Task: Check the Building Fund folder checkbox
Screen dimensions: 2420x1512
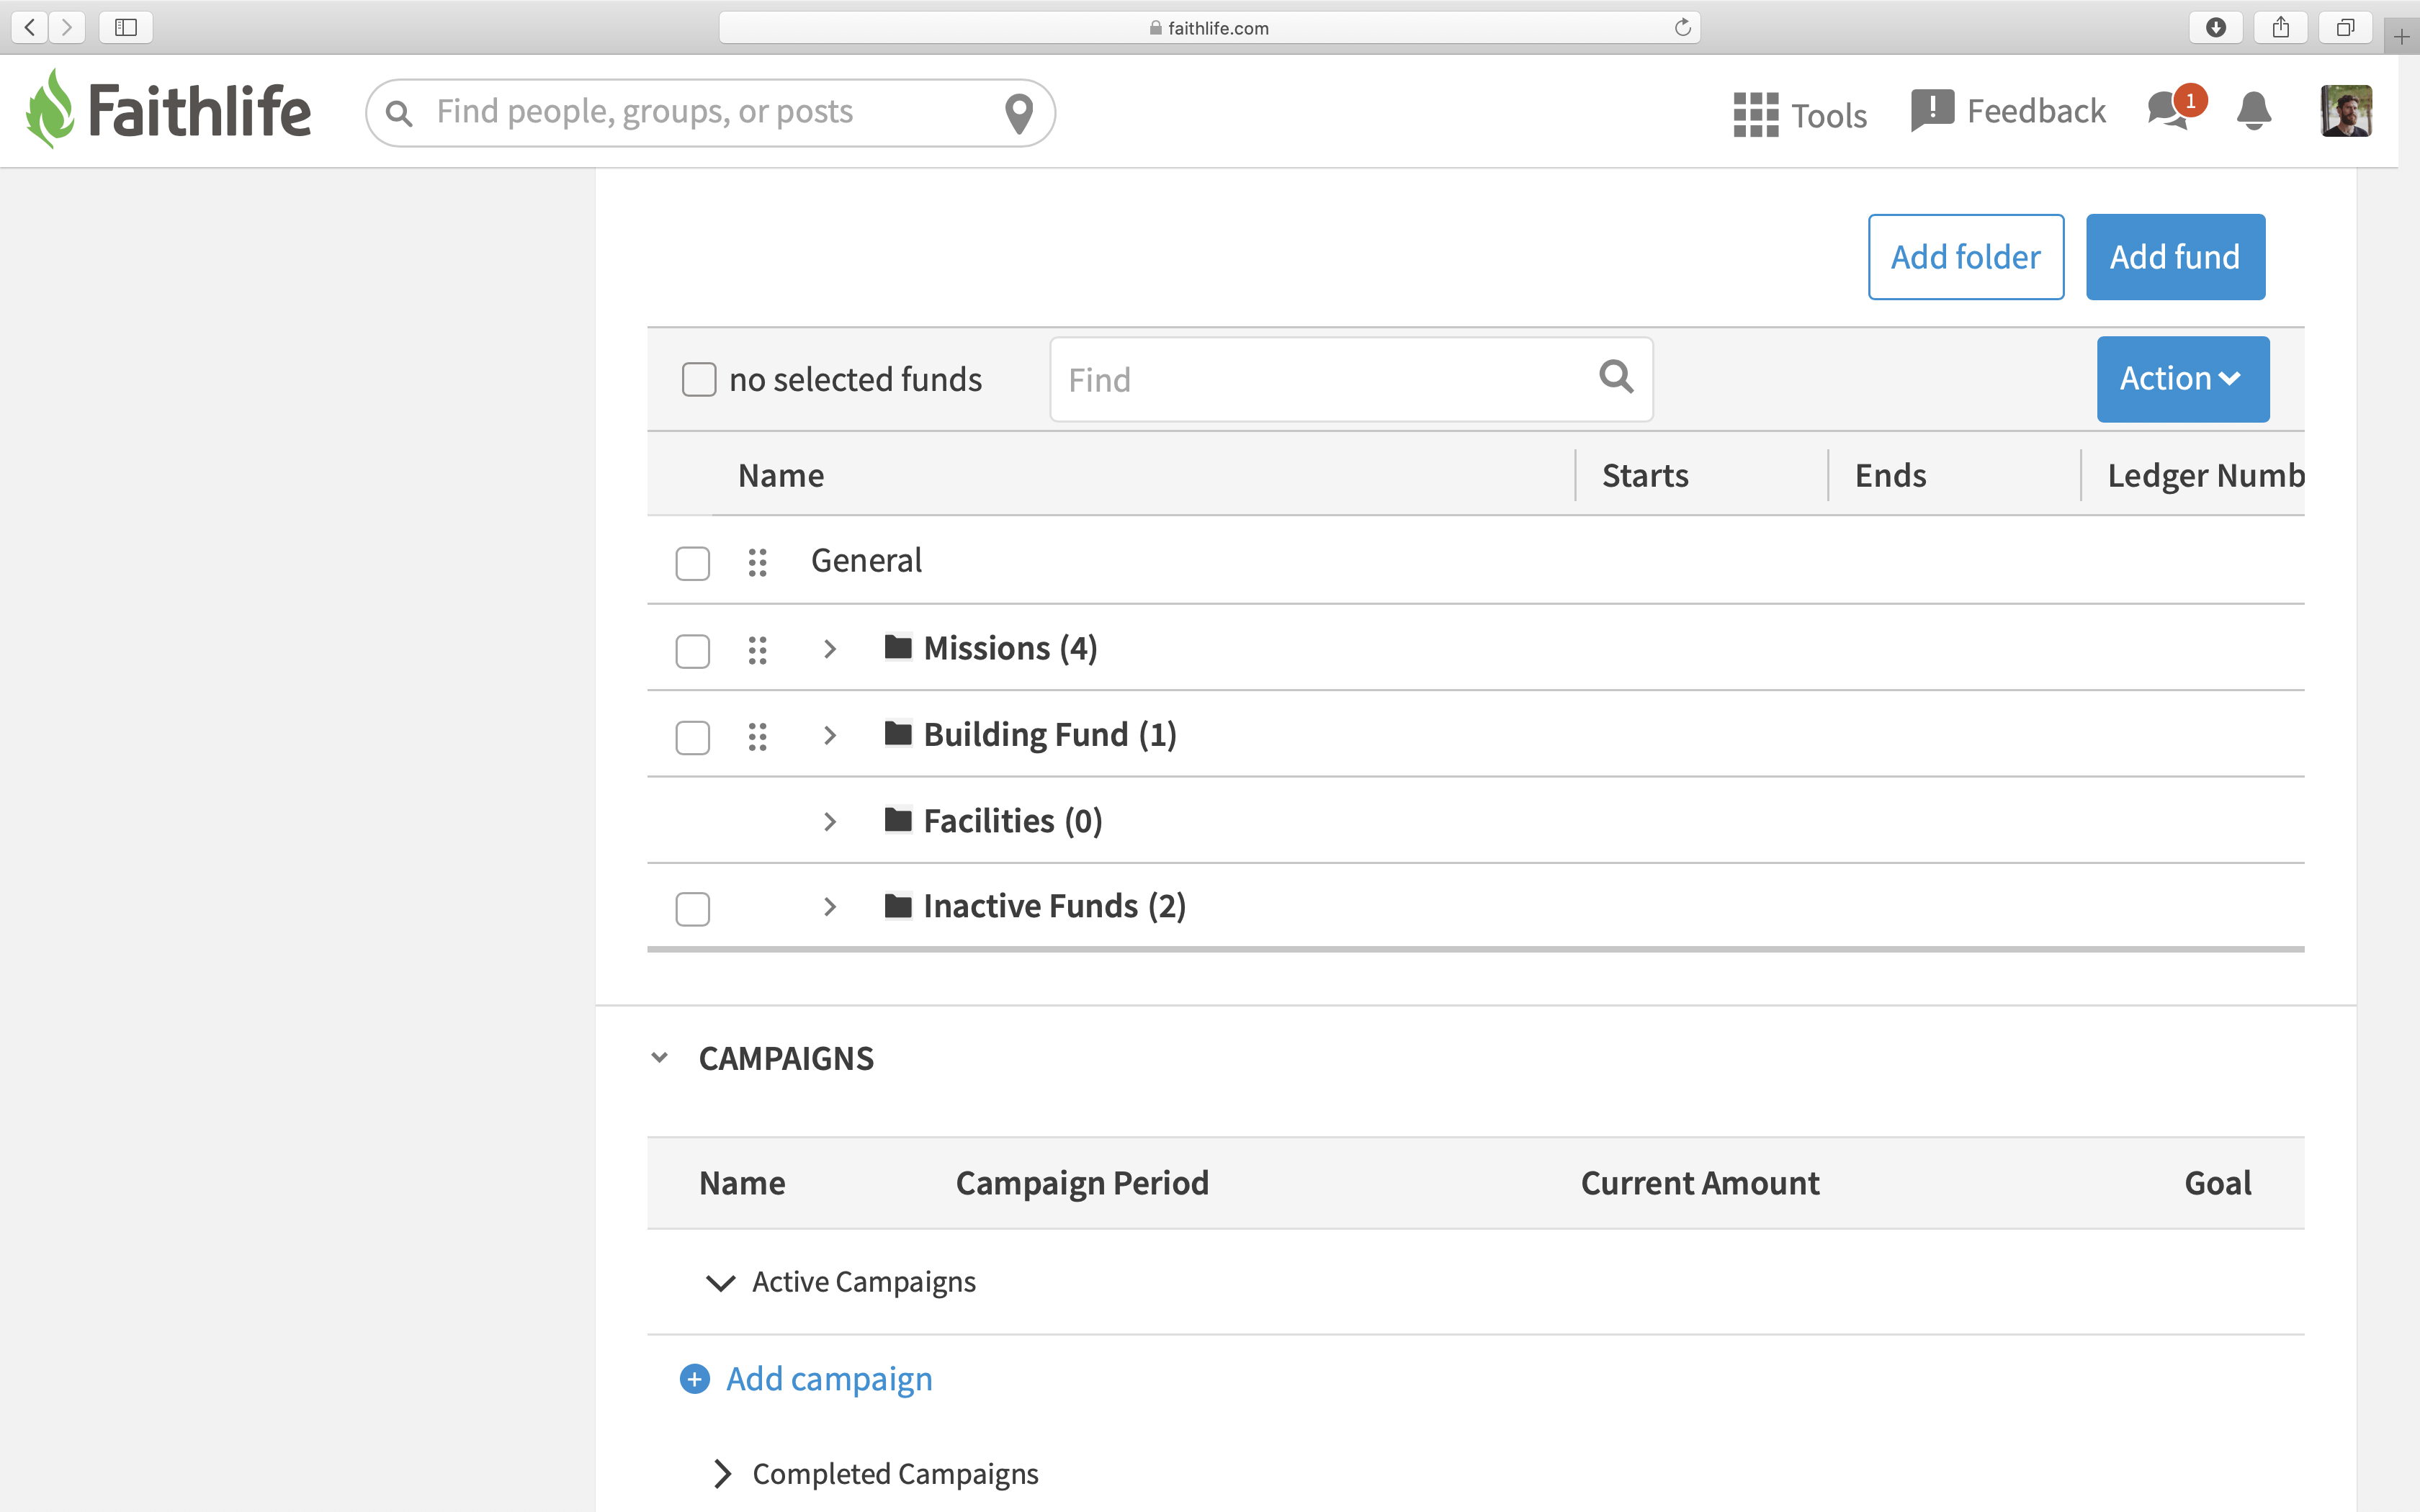Action: pos(692,737)
